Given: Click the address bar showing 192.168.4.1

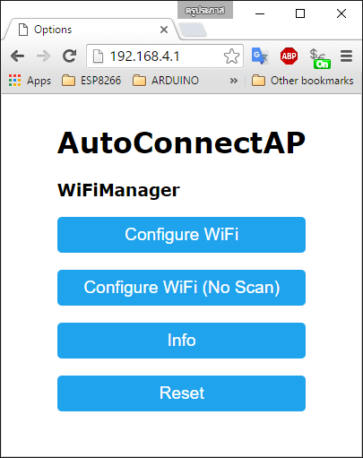Looking at the screenshot, I should pyautogui.click(x=165, y=56).
